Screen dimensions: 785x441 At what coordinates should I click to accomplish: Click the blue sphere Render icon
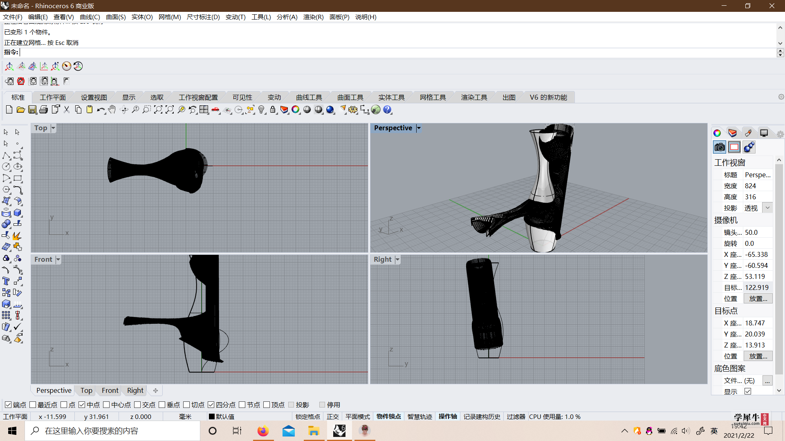(x=330, y=109)
